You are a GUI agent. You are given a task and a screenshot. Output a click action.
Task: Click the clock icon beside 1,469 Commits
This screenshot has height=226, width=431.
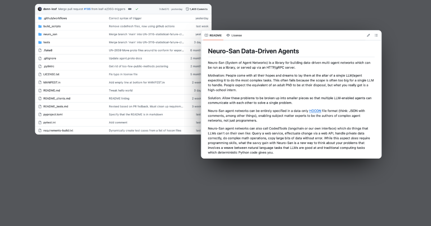coord(187,9)
